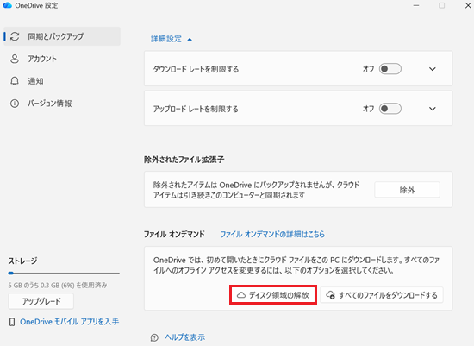This screenshot has height=346, width=474.
Task: Open the 通知 tab
Action: (62, 81)
